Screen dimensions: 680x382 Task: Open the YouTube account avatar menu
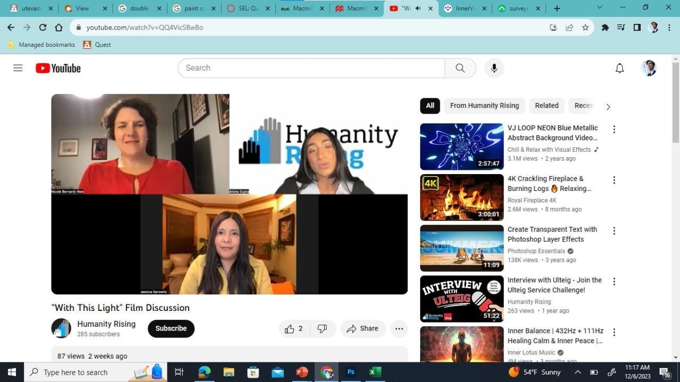tap(649, 68)
